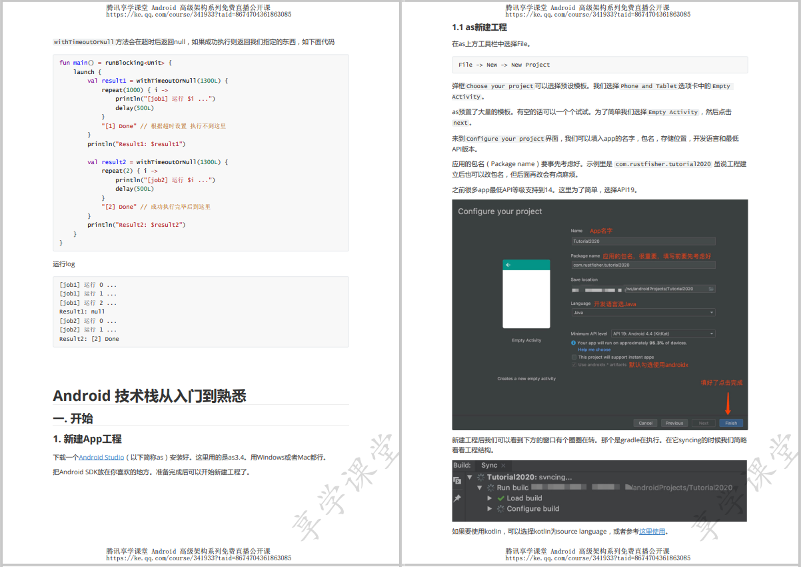
Task: Click 'Result2: [2] Done' in the log output
Action: tap(89, 339)
